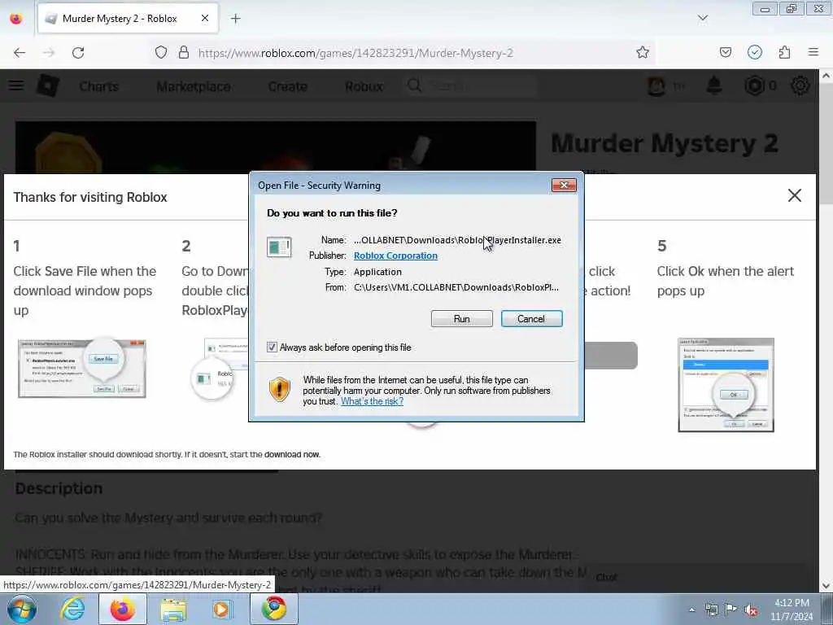The height and width of the screenshot is (625, 833).
Task: Open the Windows Start button
Action: pyautogui.click(x=22, y=609)
